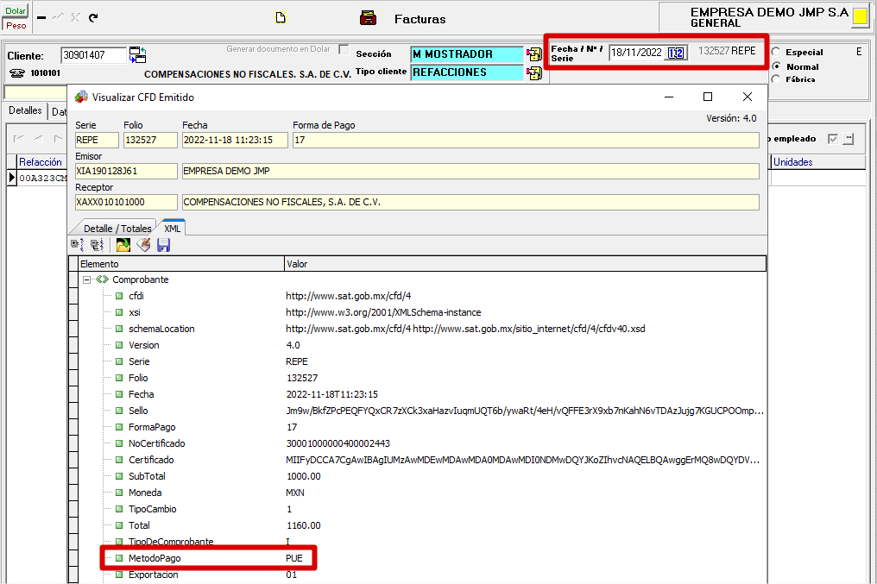877x584 pixels.
Task: Open the calendar picker beside the date
Action: (x=676, y=53)
